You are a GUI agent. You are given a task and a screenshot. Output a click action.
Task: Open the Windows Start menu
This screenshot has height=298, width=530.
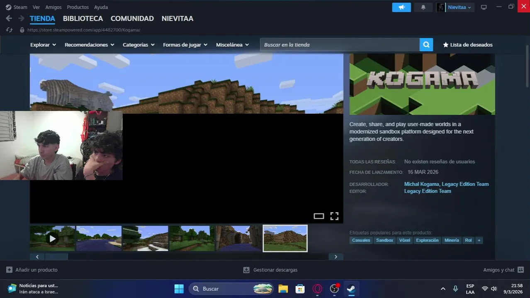[x=179, y=288]
